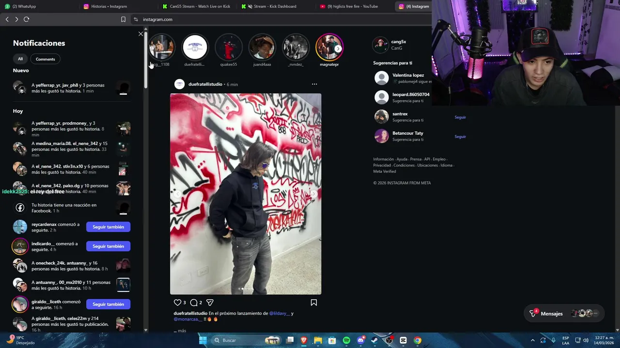Open juand4aaa story circle
620x348 pixels.
click(x=262, y=47)
